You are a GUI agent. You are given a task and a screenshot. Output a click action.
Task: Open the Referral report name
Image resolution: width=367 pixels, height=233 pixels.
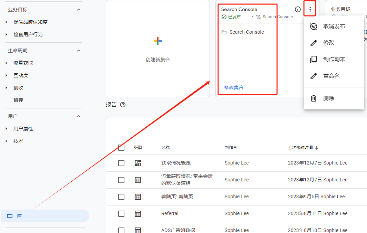pos(170,214)
